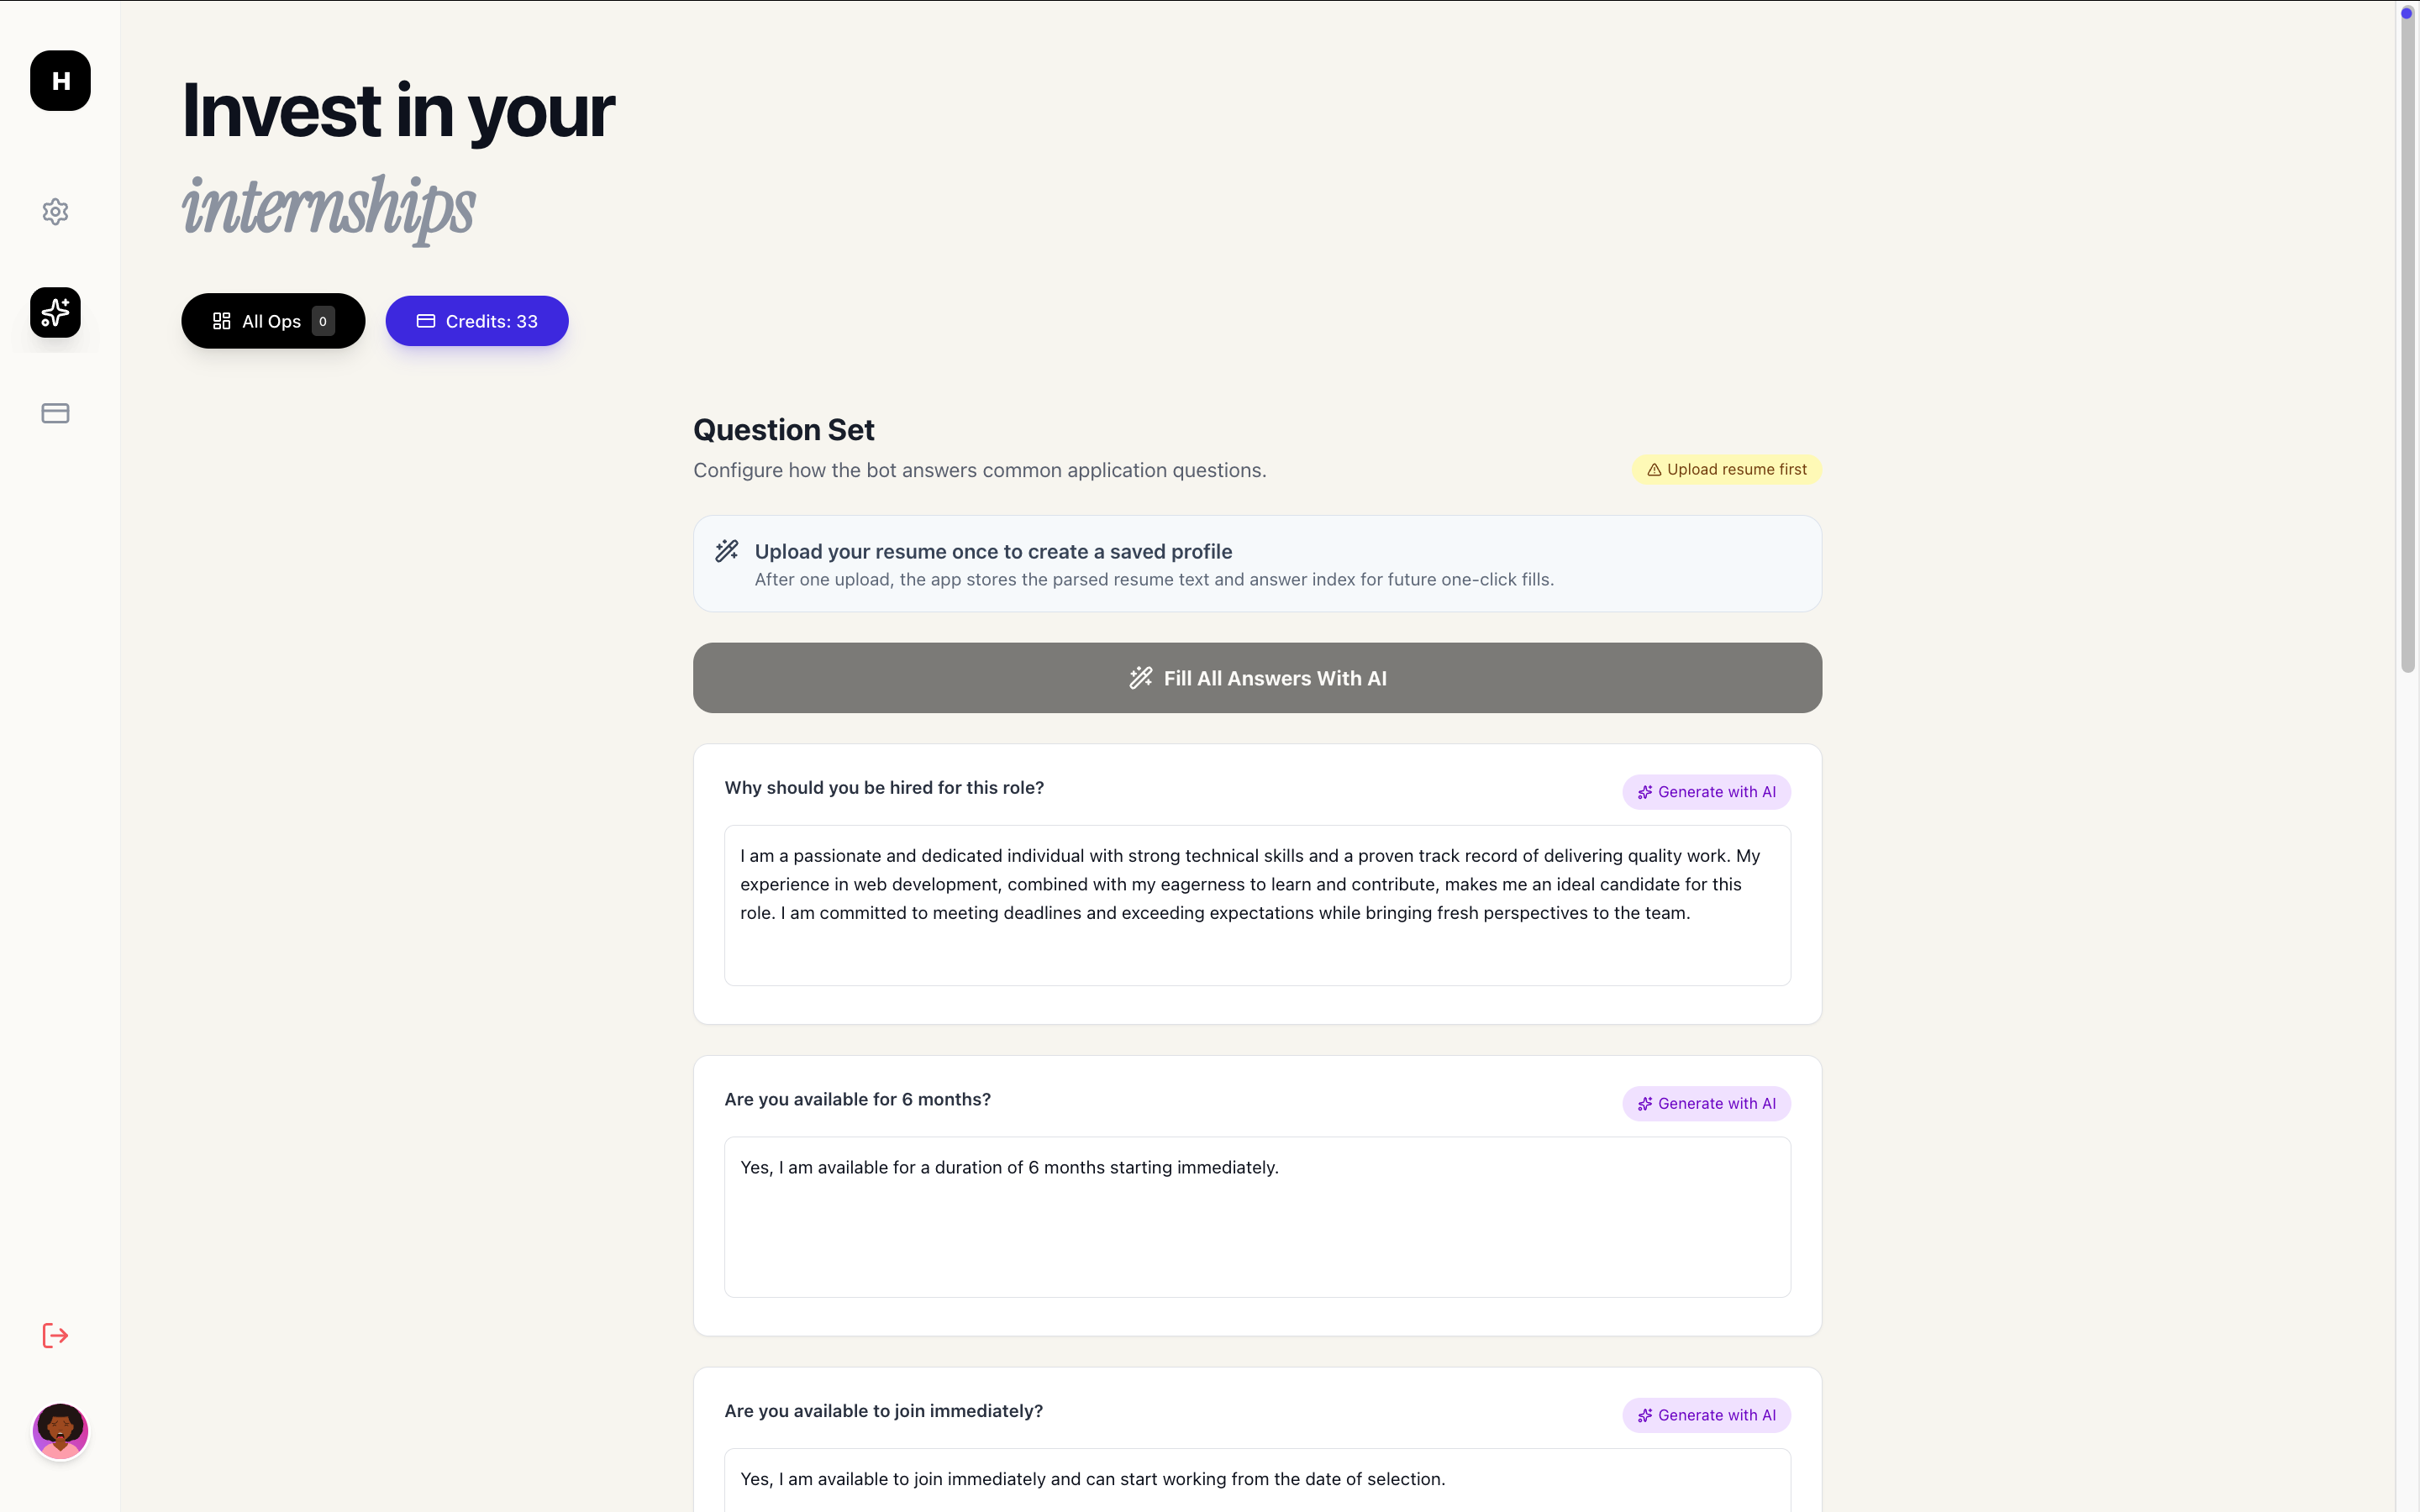Click the magic wand icon in resume banner

point(727,551)
